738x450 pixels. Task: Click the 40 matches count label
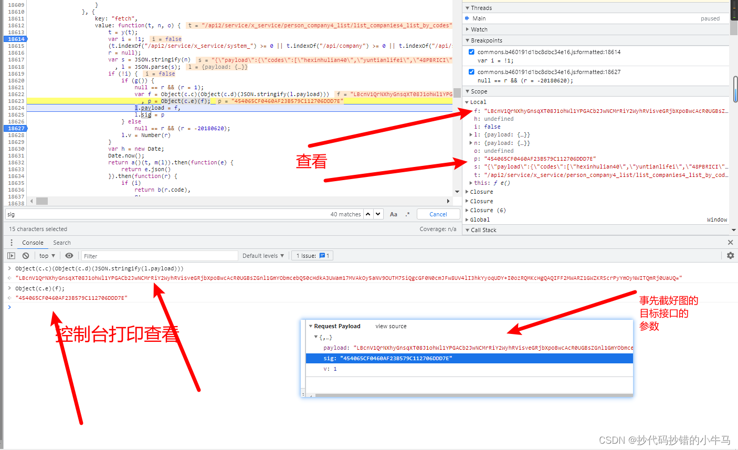[x=345, y=214]
